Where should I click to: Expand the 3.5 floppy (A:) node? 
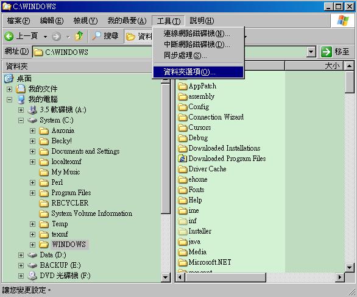pyautogui.click(x=21, y=110)
